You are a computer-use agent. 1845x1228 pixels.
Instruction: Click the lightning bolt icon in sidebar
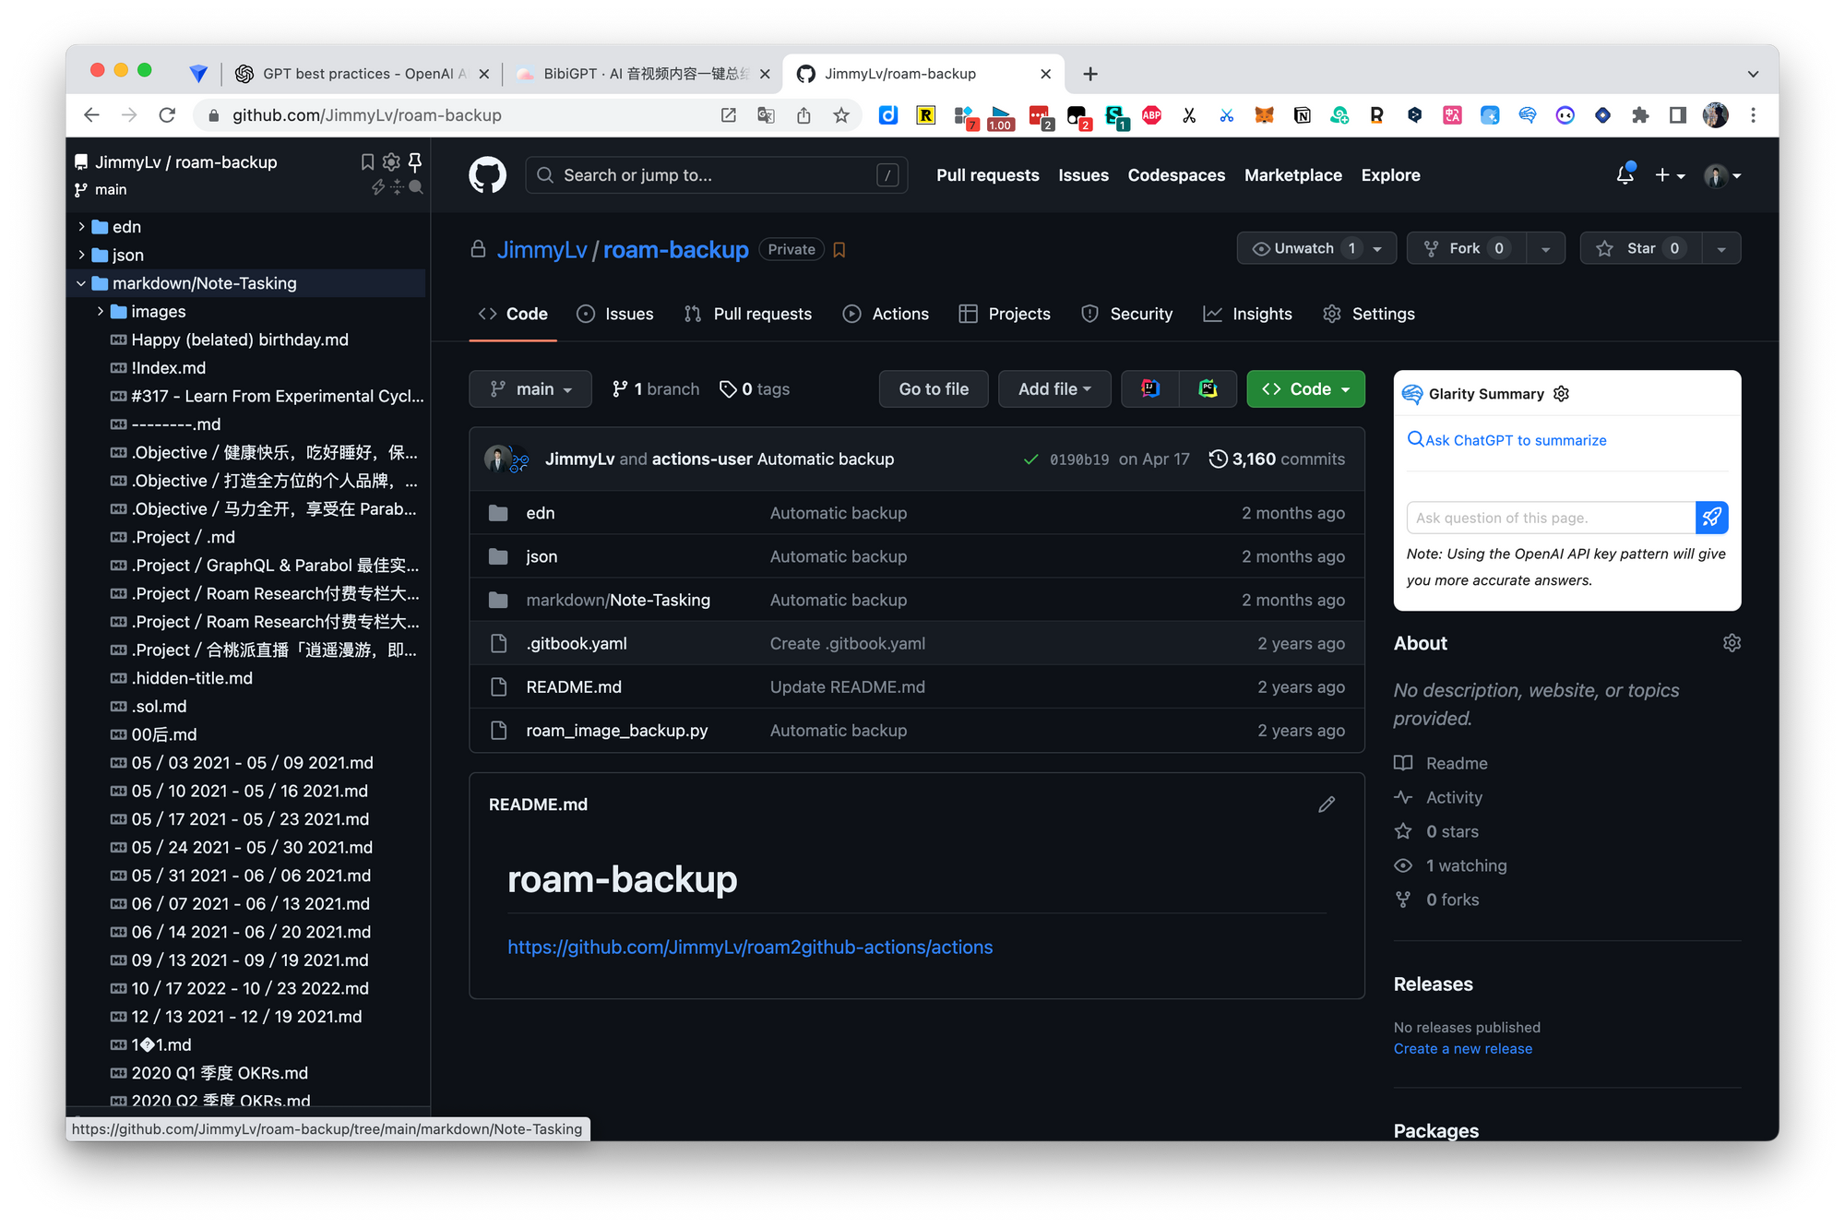[x=377, y=187]
